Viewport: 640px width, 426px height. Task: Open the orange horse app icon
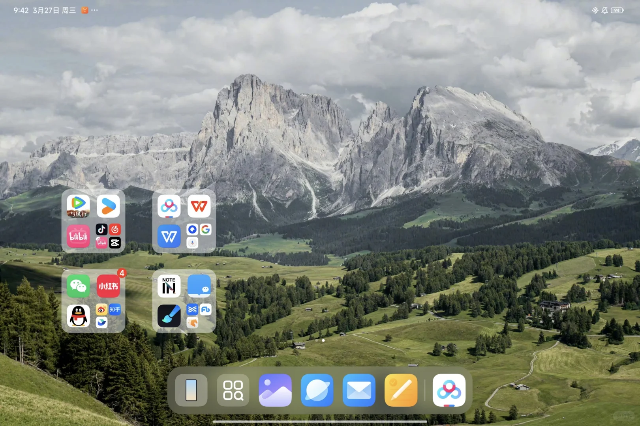pos(192,323)
